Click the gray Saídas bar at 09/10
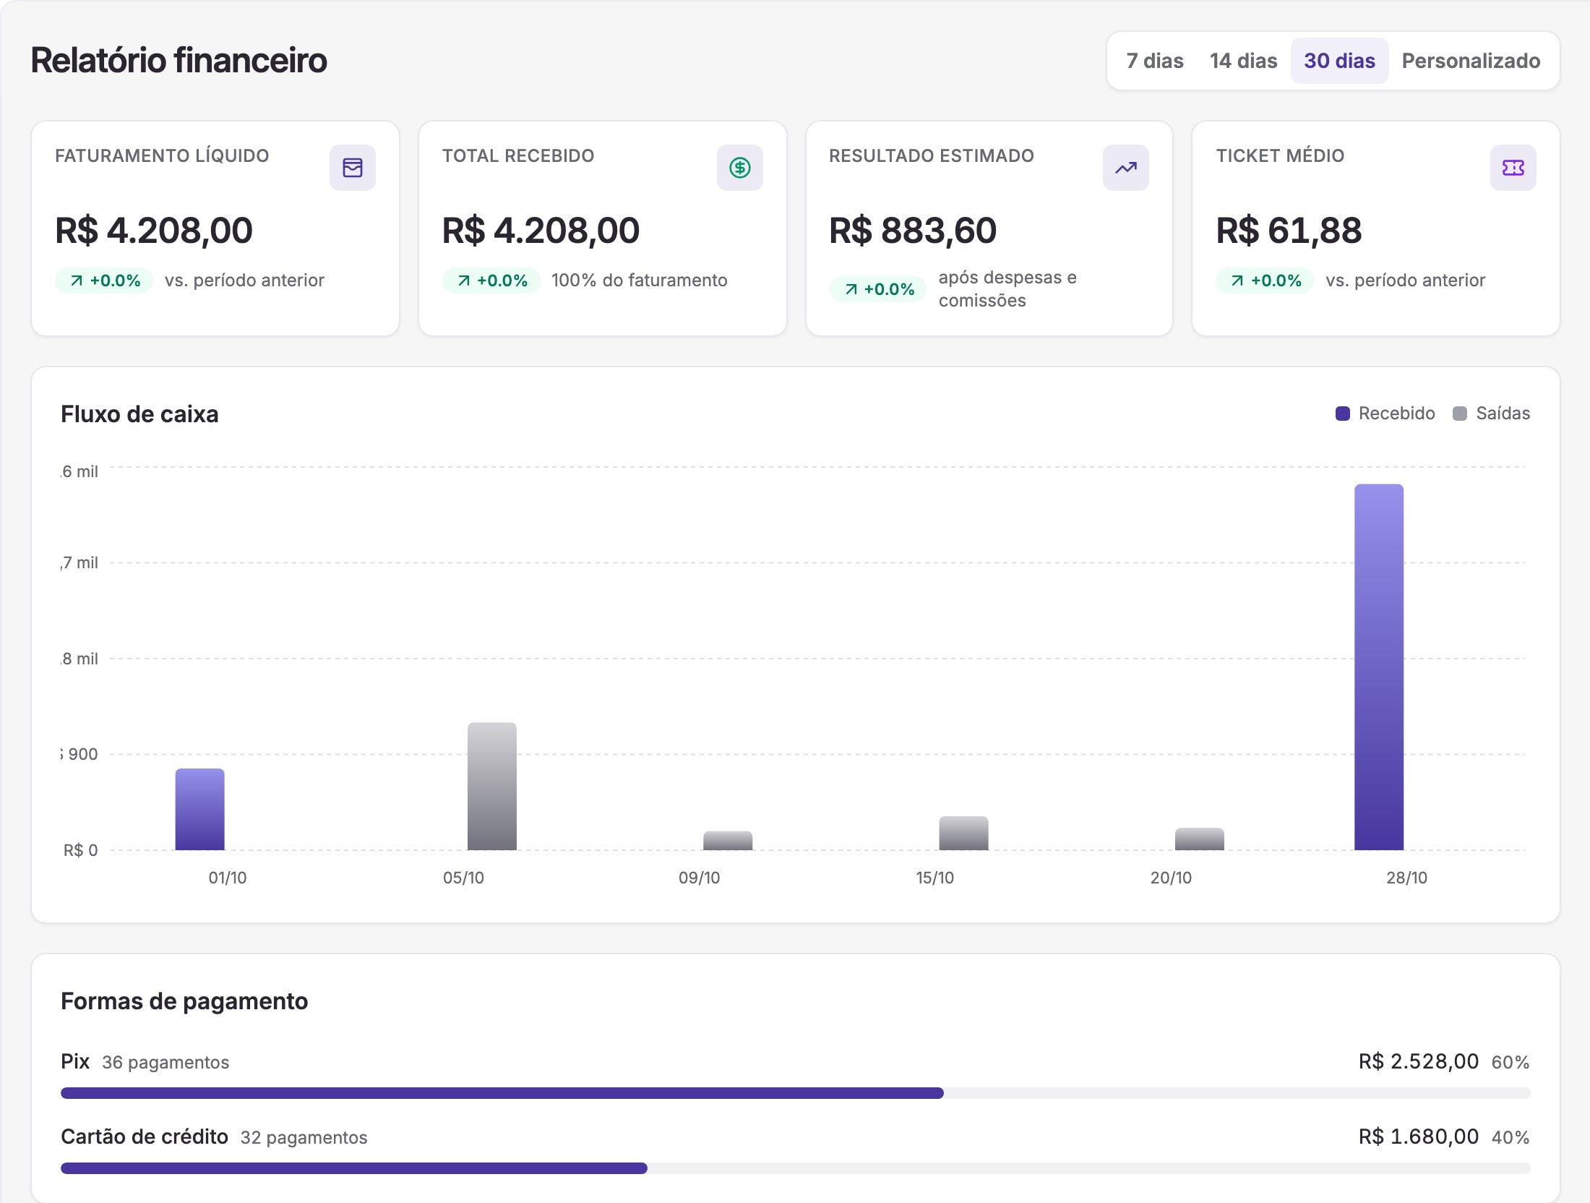 tap(728, 841)
